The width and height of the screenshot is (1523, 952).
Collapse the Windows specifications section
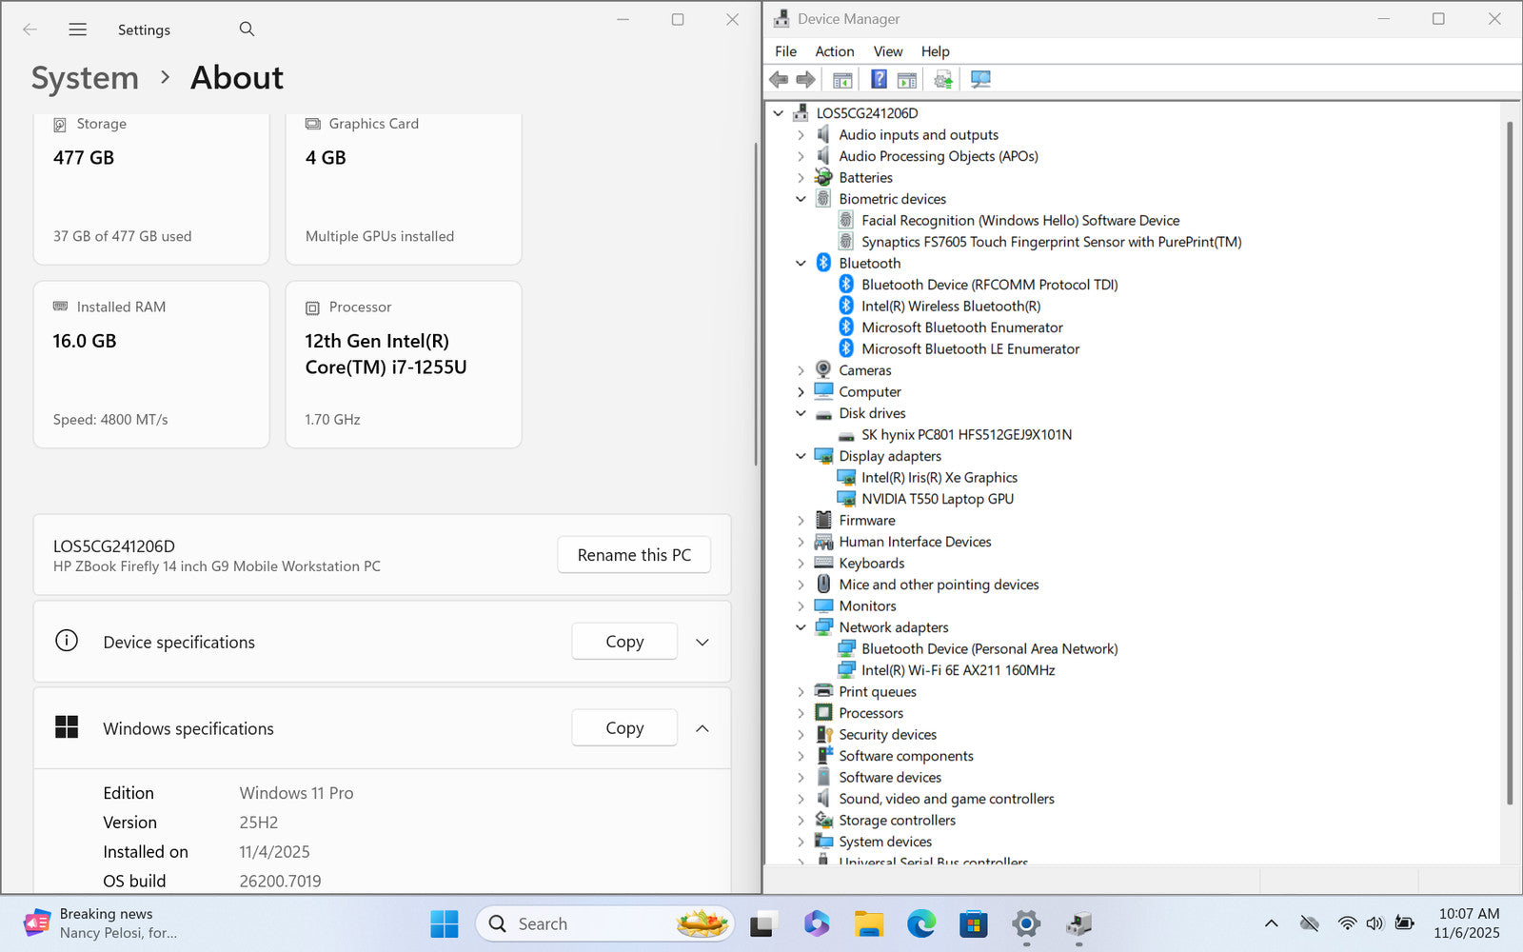702,728
